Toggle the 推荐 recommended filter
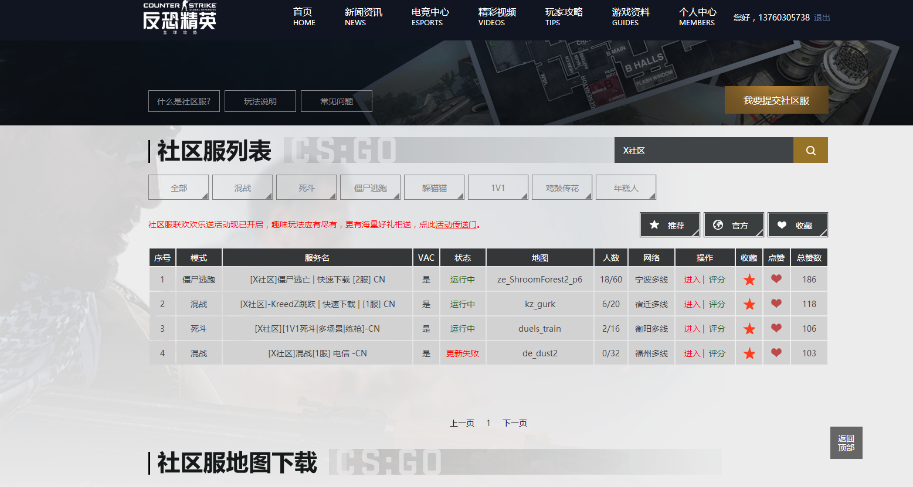This screenshot has width=913, height=487. tap(670, 225)
